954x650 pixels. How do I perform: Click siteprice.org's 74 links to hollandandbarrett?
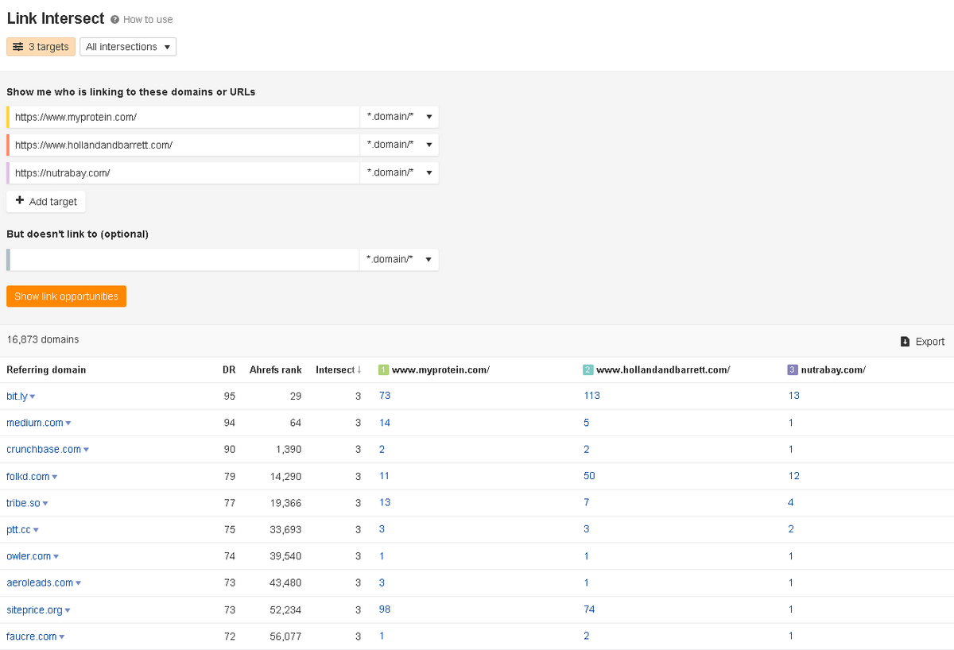tap(589, 609)
